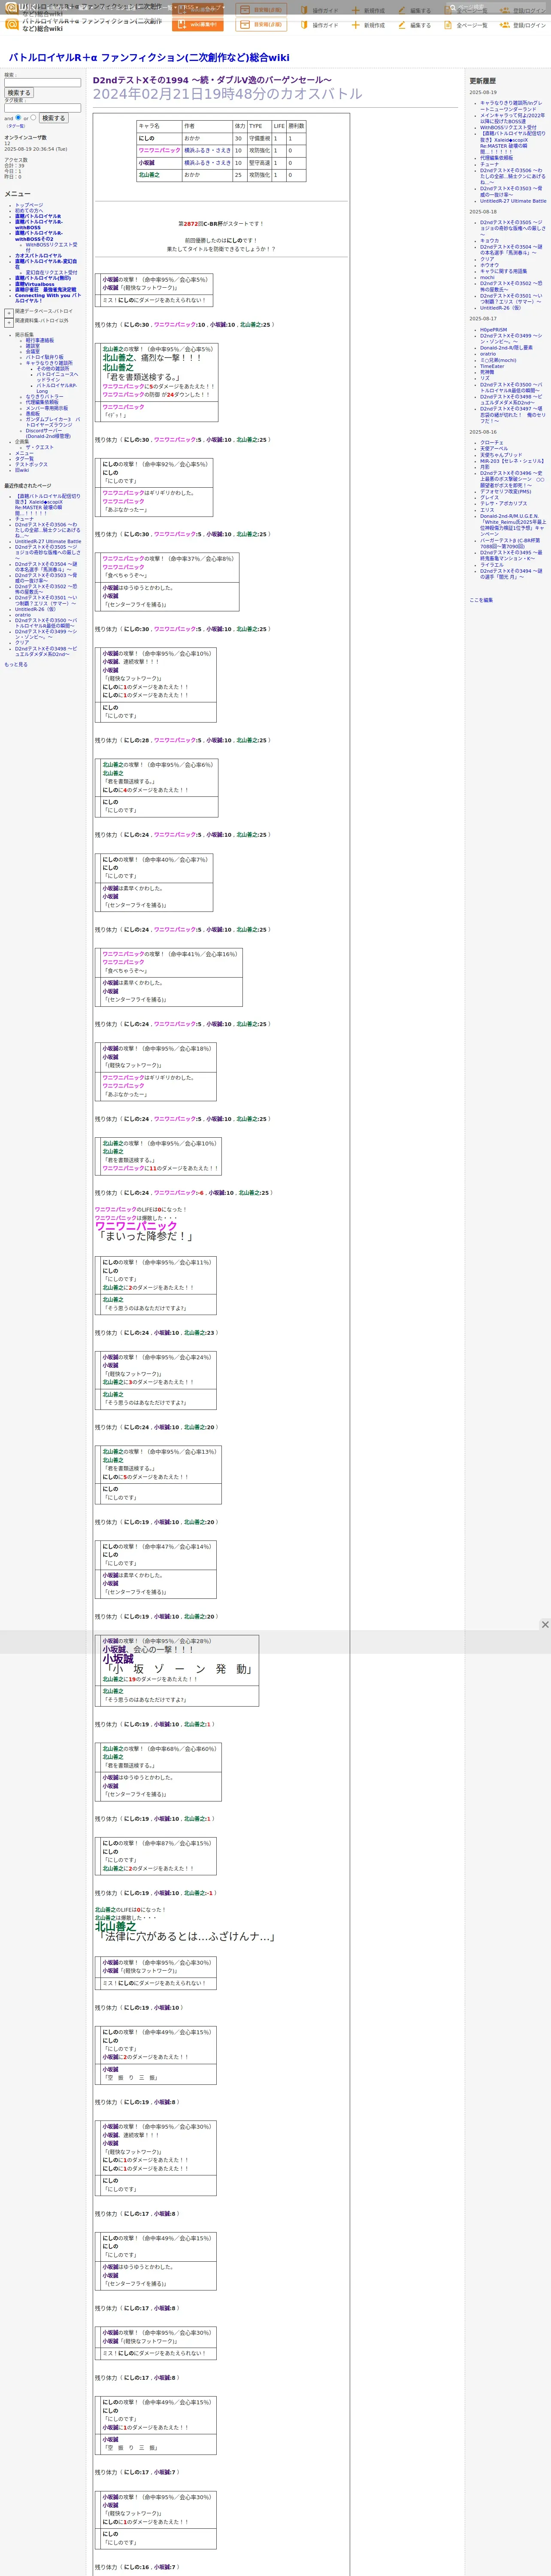Click ここを編集 below the update history
The height and width of the screenshot is (2576, 551).
click(481, 600)
